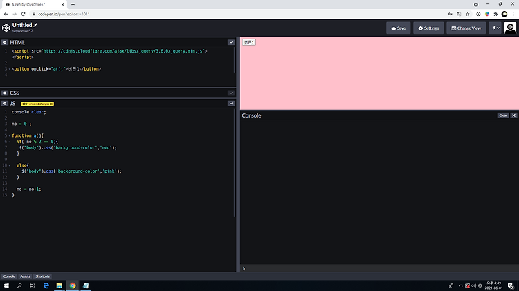Viewport: 519px width, 291px height.
Task: Click the unsaved changes yellow badge
Action: tap(37, 104)
